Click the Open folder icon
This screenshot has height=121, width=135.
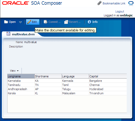[x=6, y=22]
